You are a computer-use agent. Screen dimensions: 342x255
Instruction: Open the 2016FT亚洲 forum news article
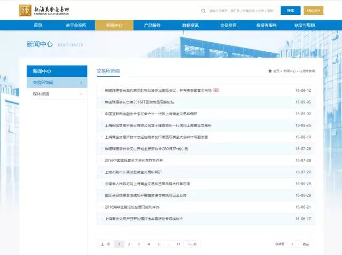[x=139, y=102]
